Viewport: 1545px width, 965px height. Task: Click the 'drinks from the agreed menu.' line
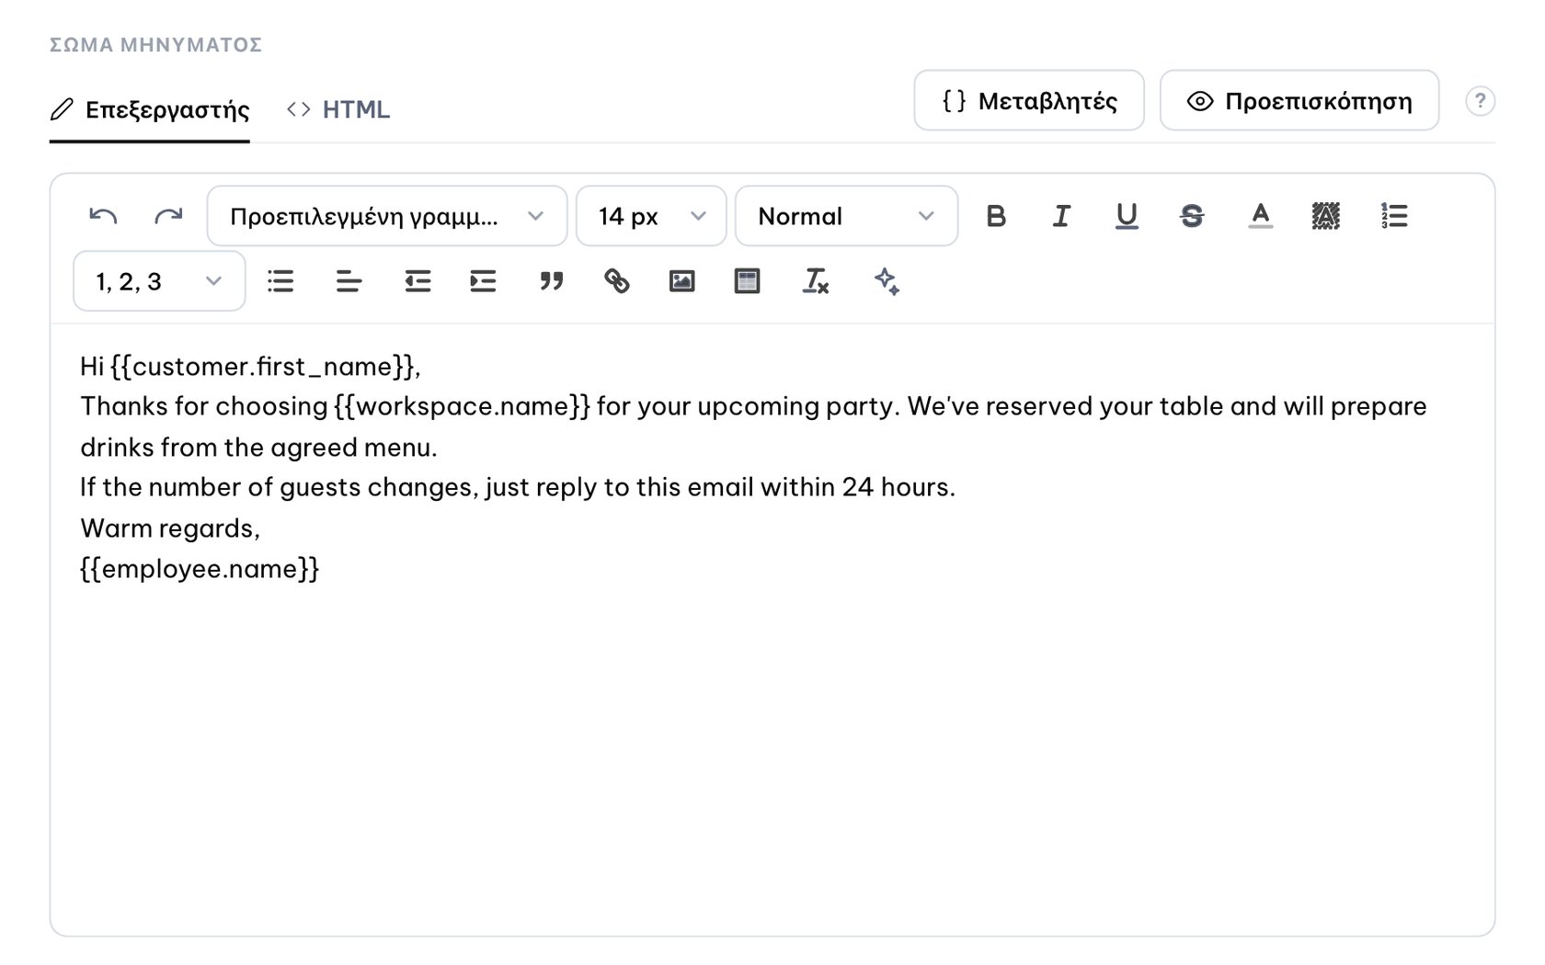(258, 448)
